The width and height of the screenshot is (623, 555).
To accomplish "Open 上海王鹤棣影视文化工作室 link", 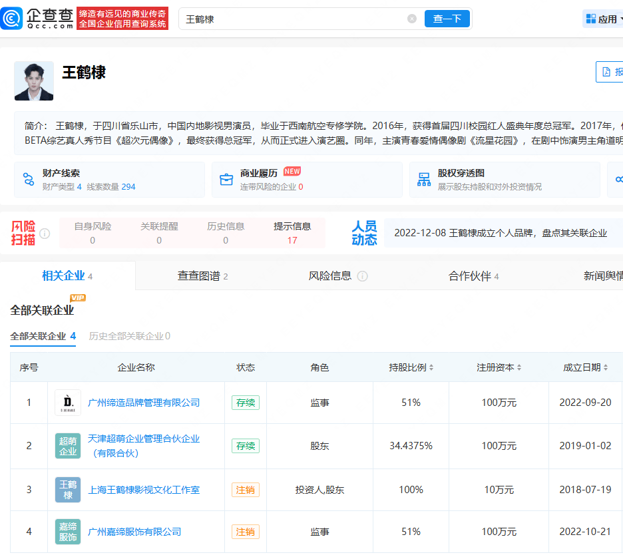I will pos(143,490).
